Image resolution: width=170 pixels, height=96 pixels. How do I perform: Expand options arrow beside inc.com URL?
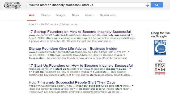(x=132, y=35)
